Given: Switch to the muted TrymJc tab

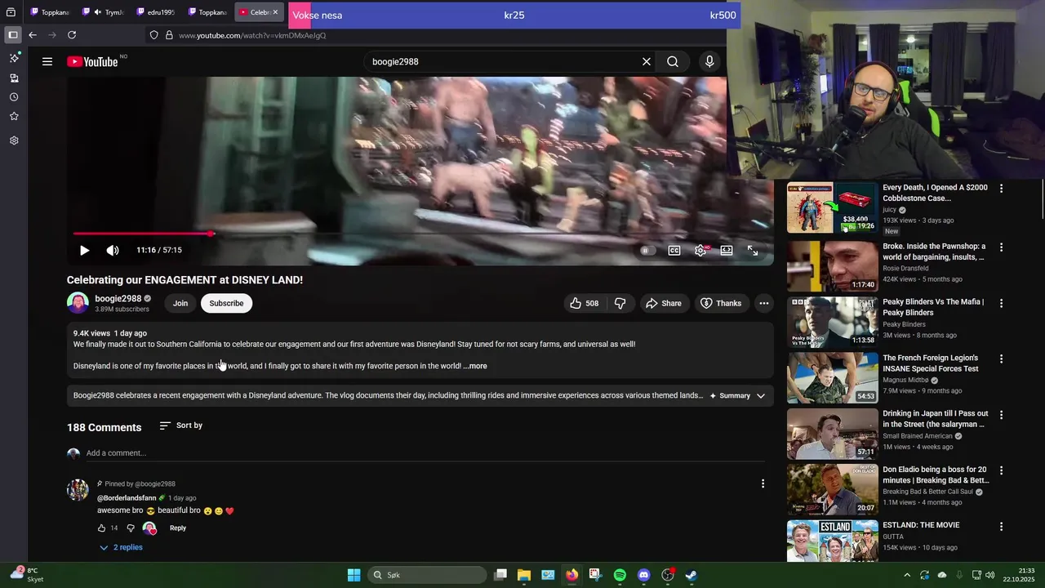Looking at the screenshot, I should pyautogui.click(x=104, y=12).
